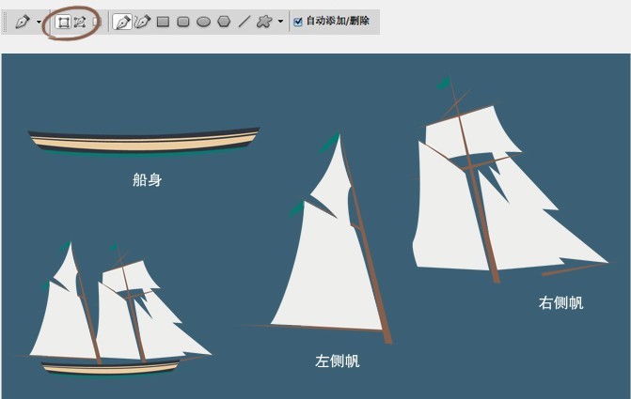Expand the tool preset dropdown arrow

(39, 22)
